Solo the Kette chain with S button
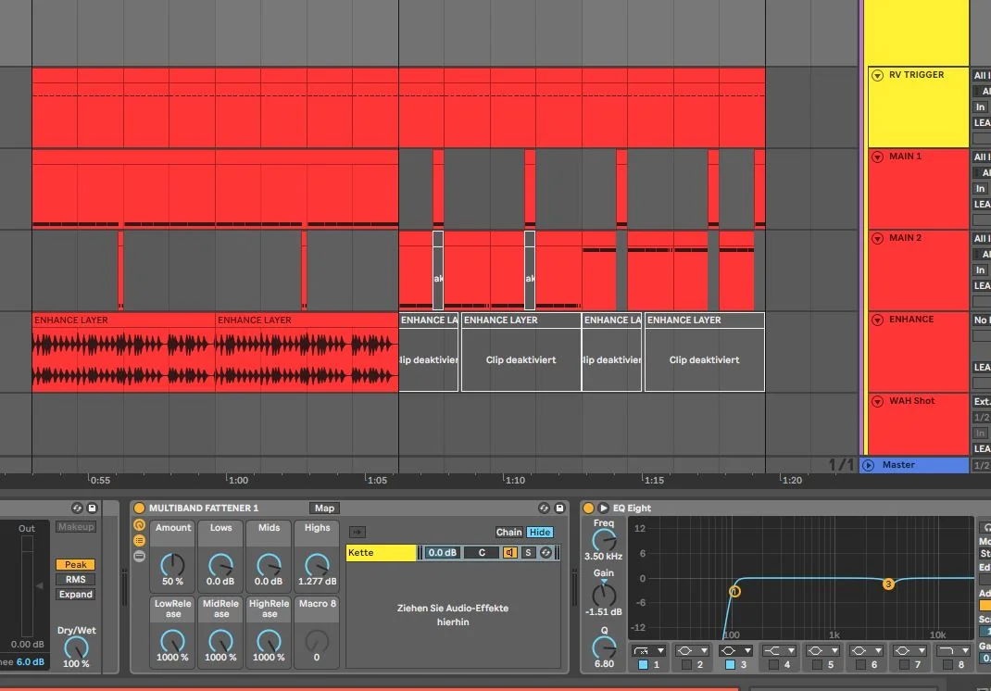The width and height of the screenshot is (991, 691). click(528, 553)
